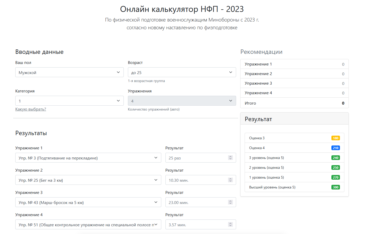Select "2 уровень (оценка 5)" text

266,167
